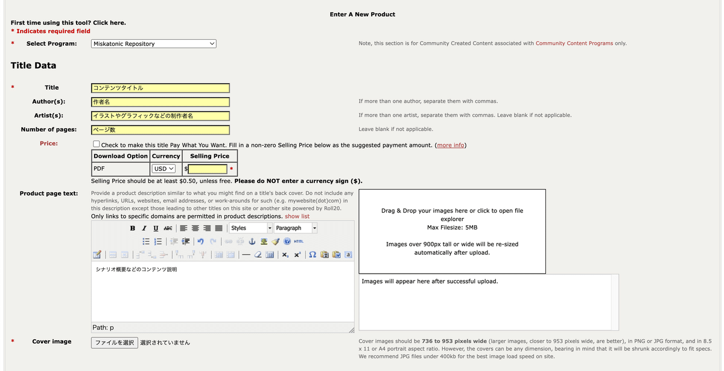724x371 pixels.
Task: Toggle underline formatting in editor
Action: pyautogui.click(x=156, y=228)
